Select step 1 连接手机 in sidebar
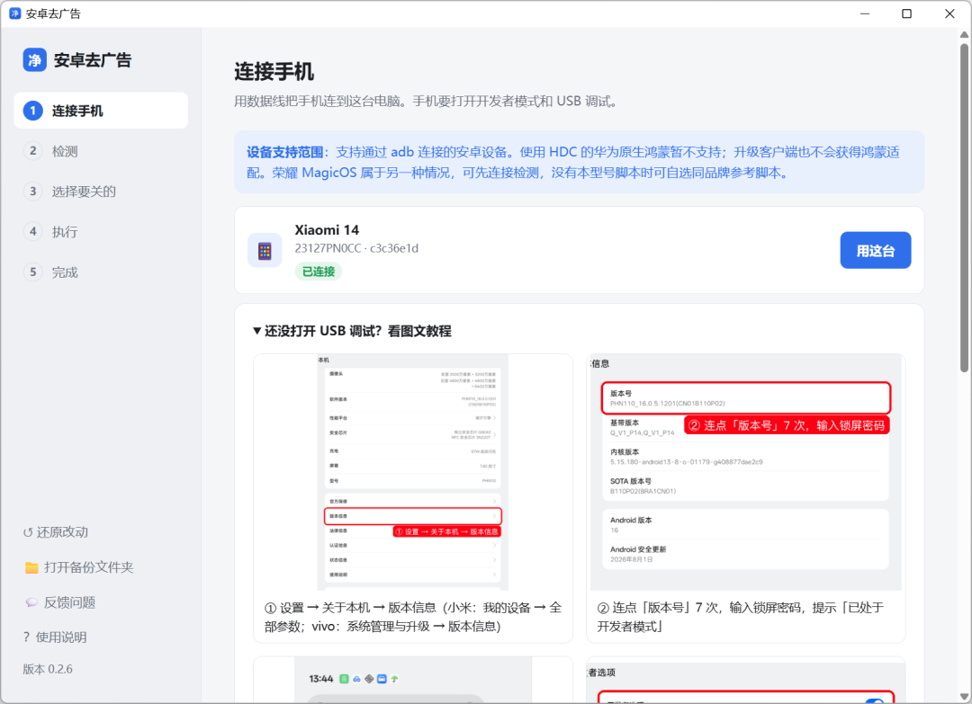The image size is (972, 704). [101, 111]
